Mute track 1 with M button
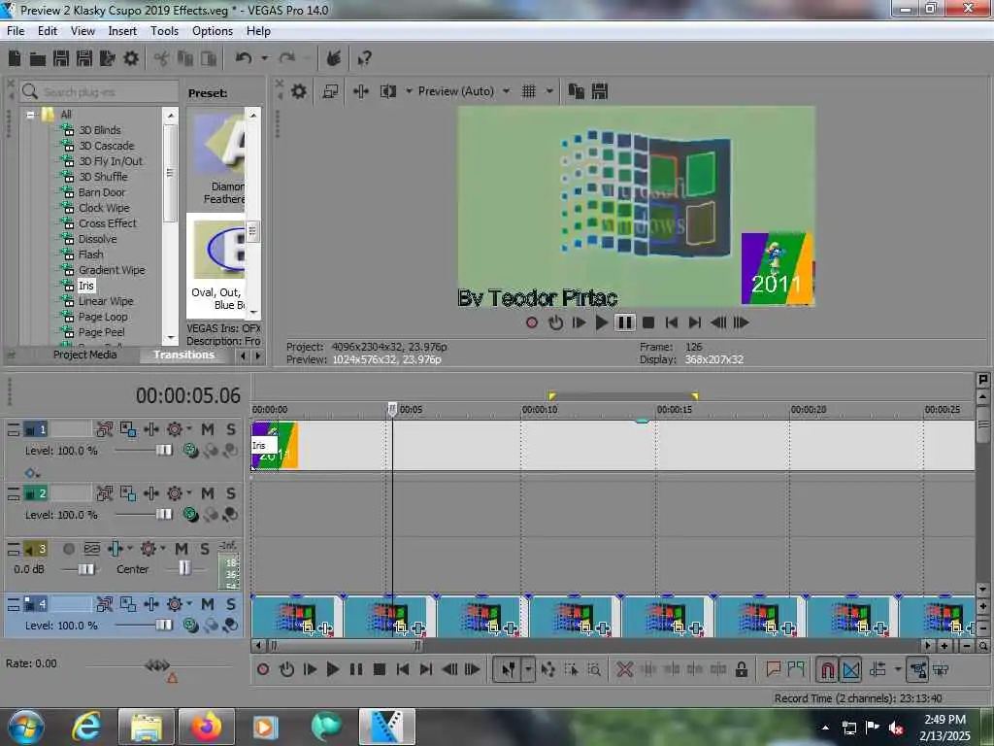Screen dimensions: 994x746 208,429
